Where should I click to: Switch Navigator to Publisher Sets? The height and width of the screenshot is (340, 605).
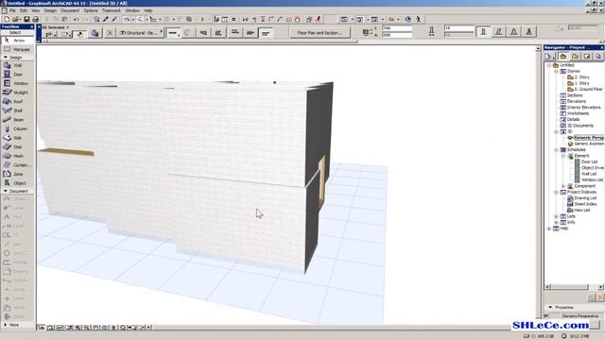click(598, 57)
